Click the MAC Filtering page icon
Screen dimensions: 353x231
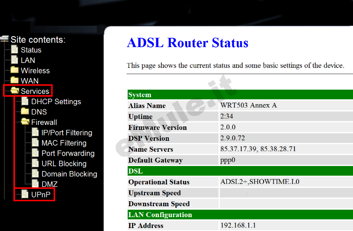point(35,142)
